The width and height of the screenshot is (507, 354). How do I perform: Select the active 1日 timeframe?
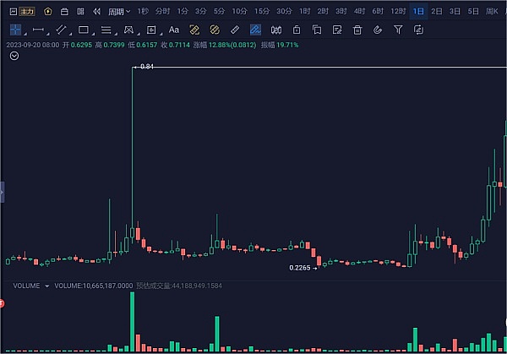(x=418, y=12)
